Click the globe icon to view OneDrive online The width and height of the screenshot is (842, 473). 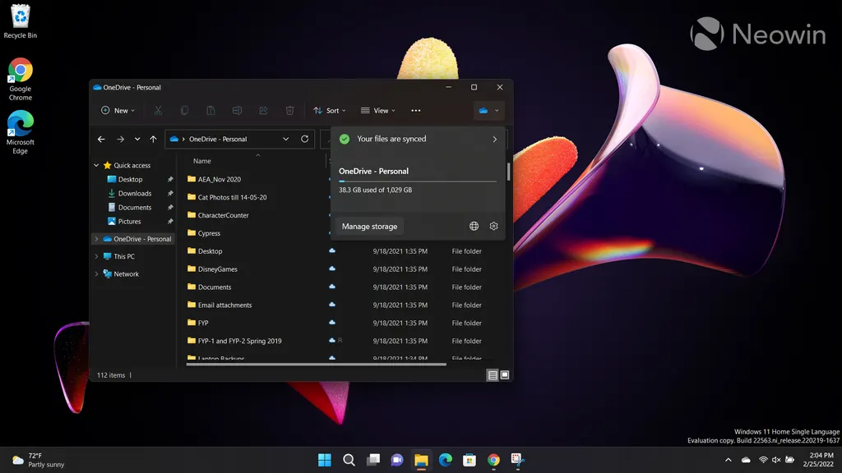coord(474,226)
